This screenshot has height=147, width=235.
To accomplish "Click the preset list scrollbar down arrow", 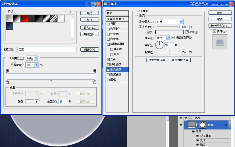I will click(x=72, y=39).
